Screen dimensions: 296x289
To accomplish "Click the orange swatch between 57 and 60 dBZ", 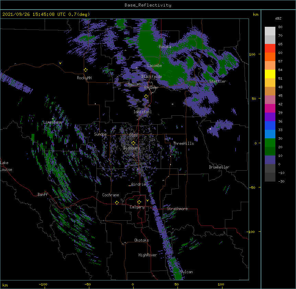I will (270, 57).
